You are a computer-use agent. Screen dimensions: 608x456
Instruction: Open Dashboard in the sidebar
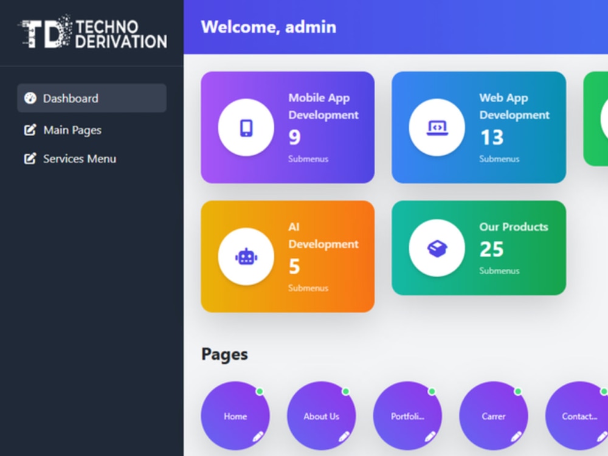(x=92, y=98)
